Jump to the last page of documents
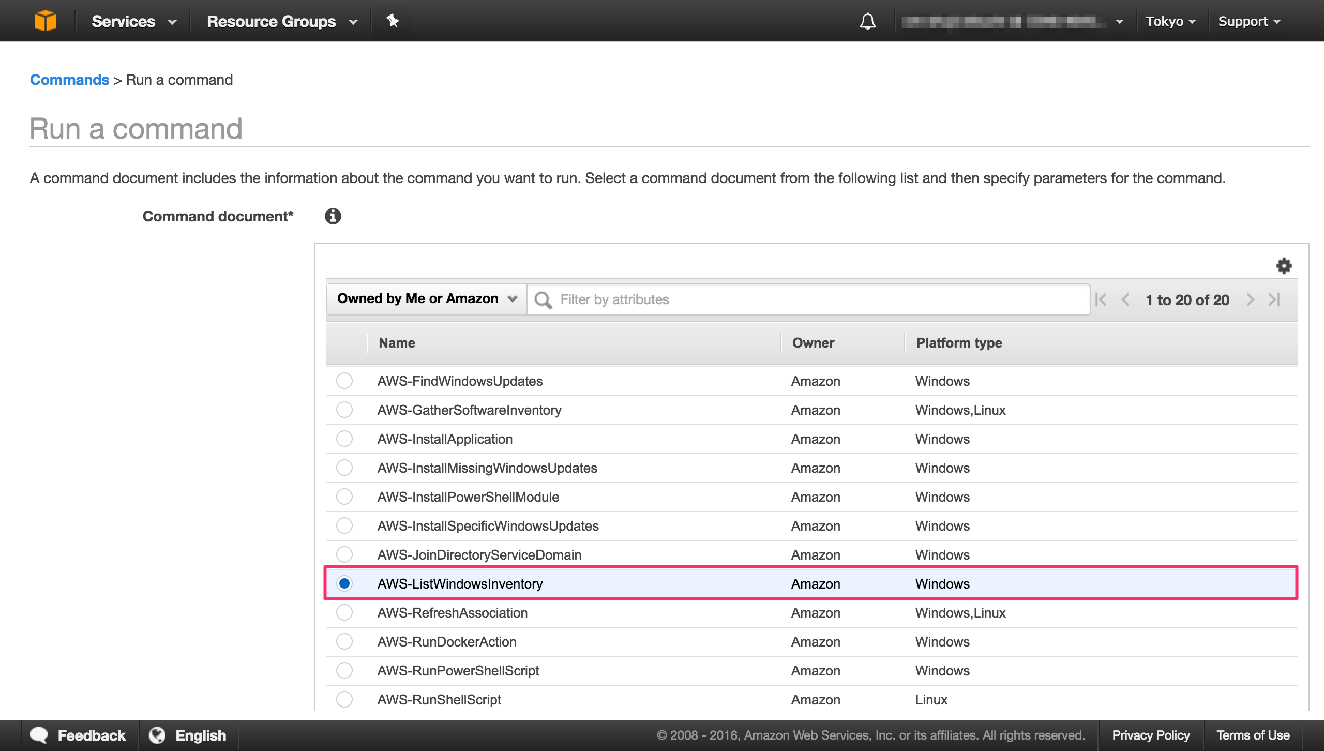This screenshot has height=751, width=1324. coord(1274,299)
